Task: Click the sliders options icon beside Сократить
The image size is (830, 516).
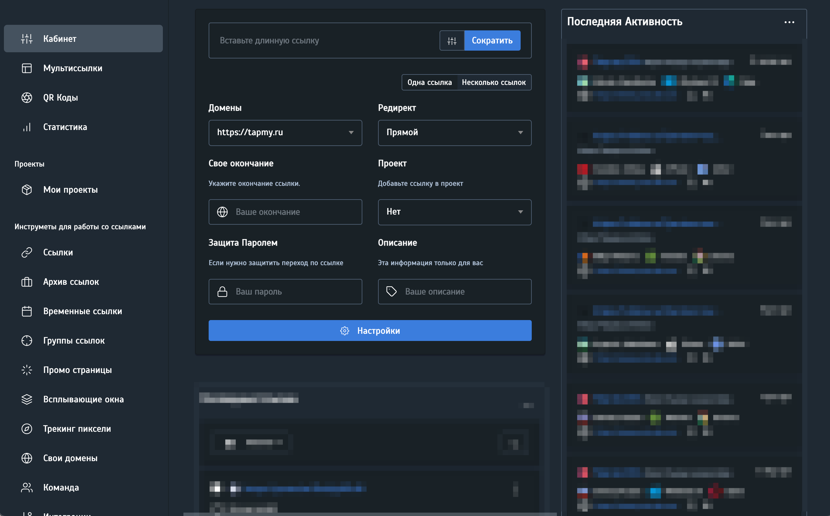Action: pyautogui.click(x=452, y=40)
